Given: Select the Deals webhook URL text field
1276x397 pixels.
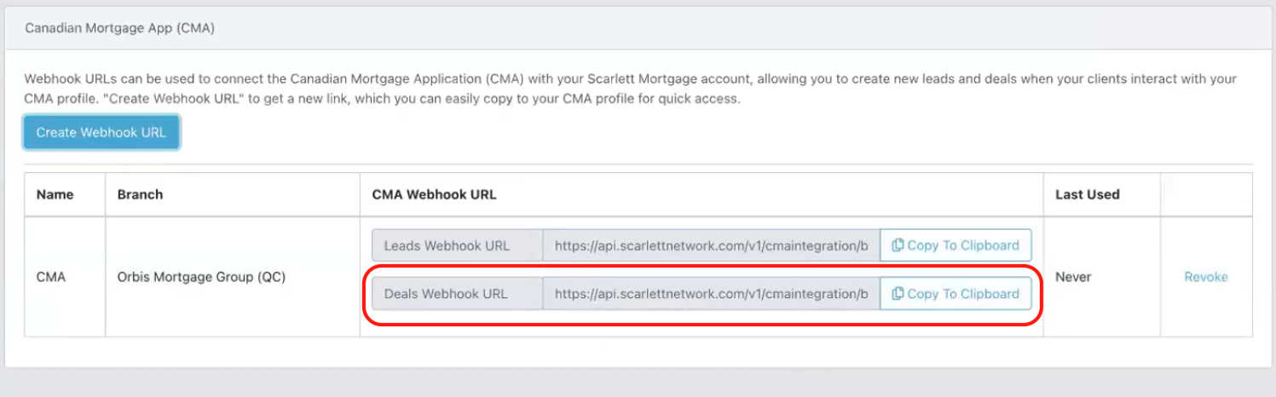Looking at the screenshot, I should point(711,294).
